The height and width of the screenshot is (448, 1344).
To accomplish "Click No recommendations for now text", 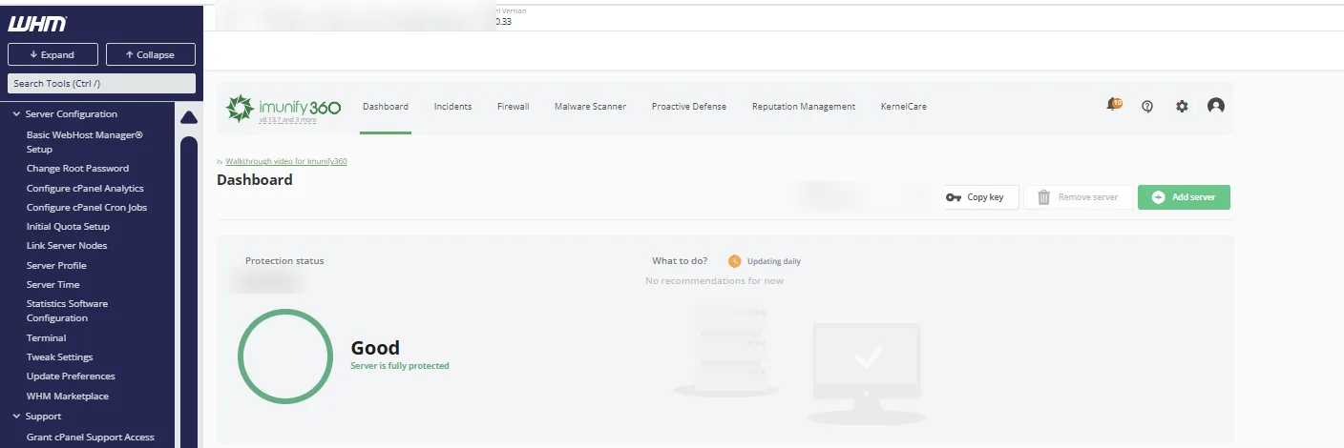I will pos(715,281).
